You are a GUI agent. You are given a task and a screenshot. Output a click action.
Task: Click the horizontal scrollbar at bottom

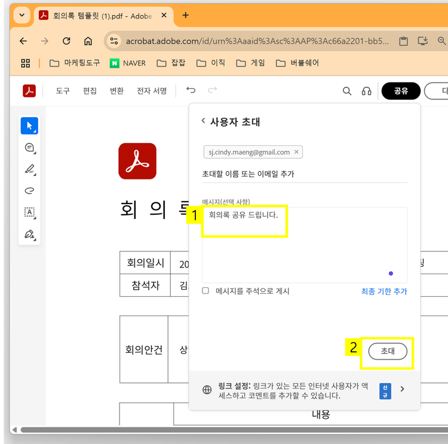pos(234,430)
